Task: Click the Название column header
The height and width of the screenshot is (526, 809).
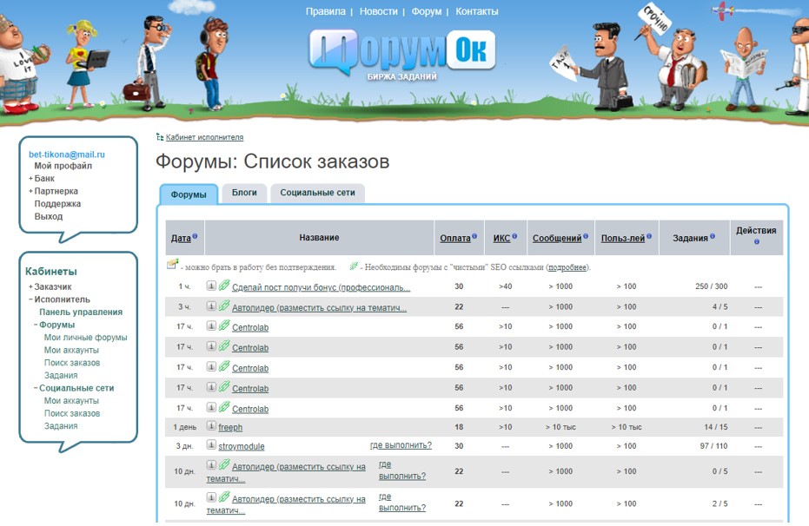Action: tap(319, 238)
